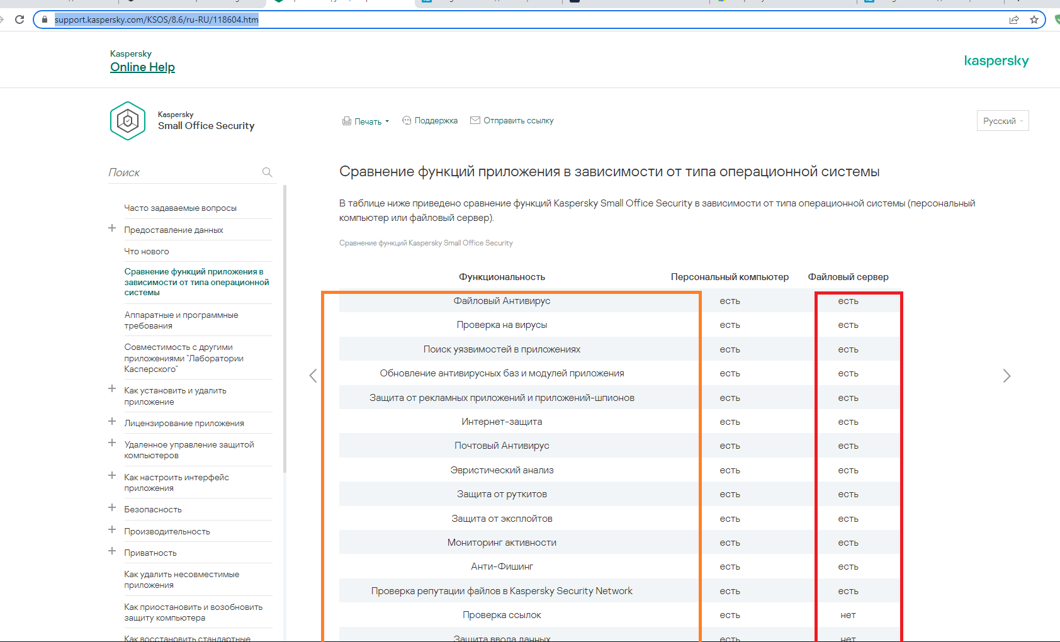1060x642 pixels.
Task: Click Защита от рекламных приложений row label
Action: (x=502, y=398)
